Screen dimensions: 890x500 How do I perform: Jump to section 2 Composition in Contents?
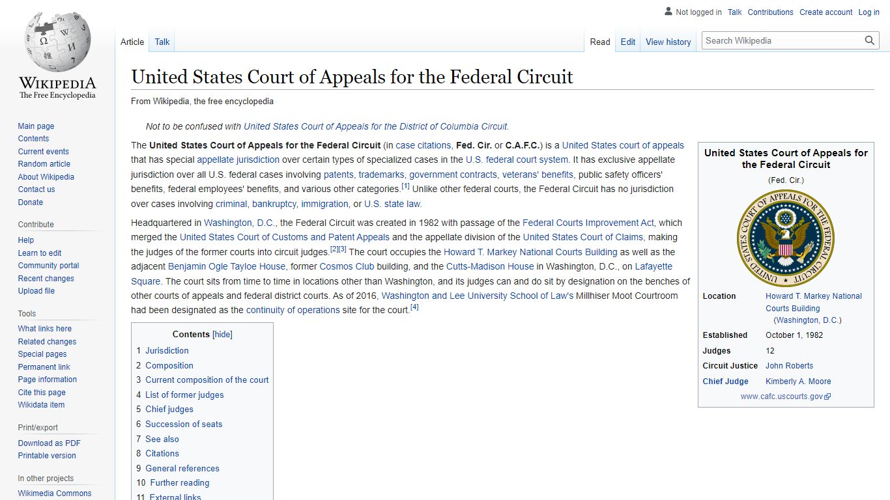click(x=165, y=365)
